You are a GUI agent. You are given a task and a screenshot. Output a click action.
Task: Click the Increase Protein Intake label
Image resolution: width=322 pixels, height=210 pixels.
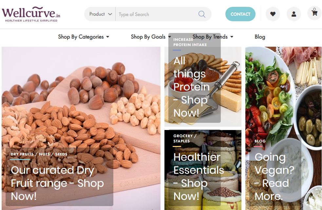190,42
